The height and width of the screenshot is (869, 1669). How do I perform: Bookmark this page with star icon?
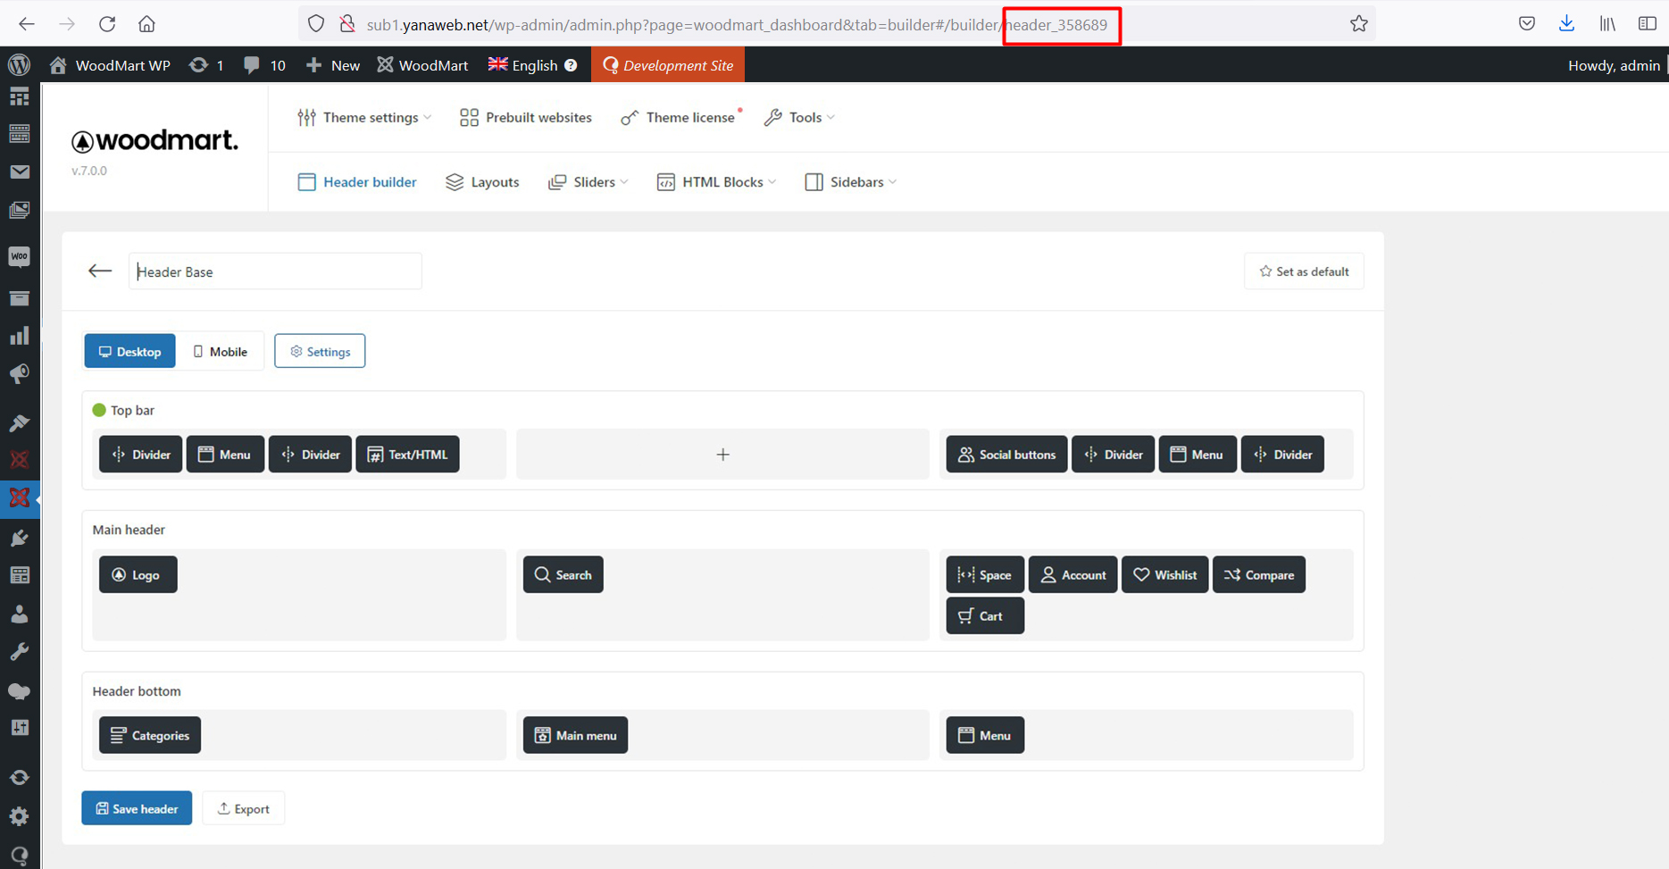point(1358,24)
